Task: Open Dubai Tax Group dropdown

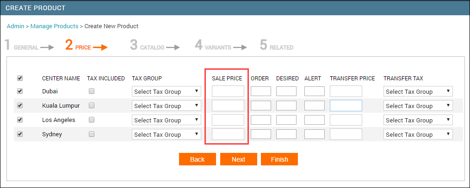Action: click(x=167, y=91)
